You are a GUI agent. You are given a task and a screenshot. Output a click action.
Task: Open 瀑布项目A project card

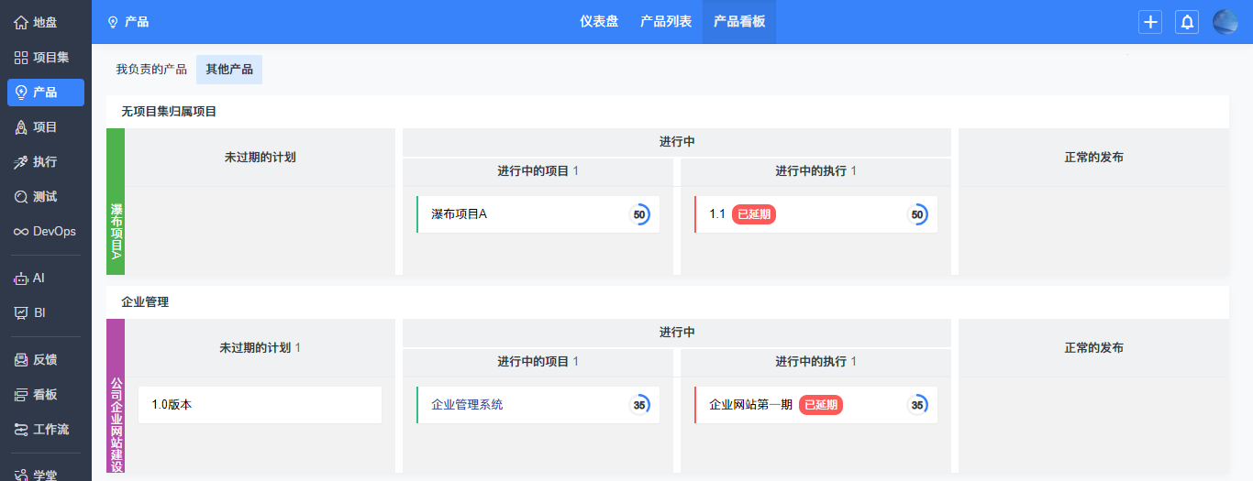pos(538,214)
